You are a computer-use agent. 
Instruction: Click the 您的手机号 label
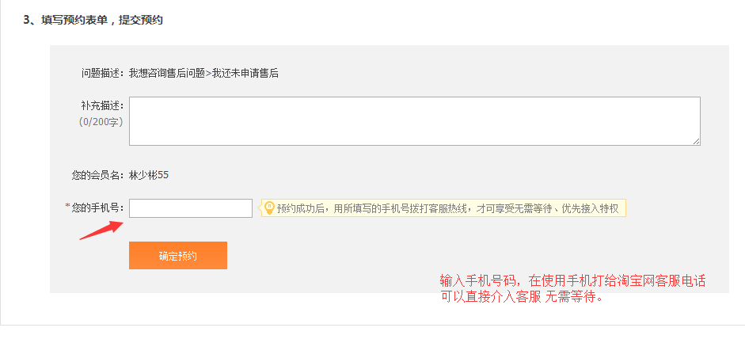97,208
